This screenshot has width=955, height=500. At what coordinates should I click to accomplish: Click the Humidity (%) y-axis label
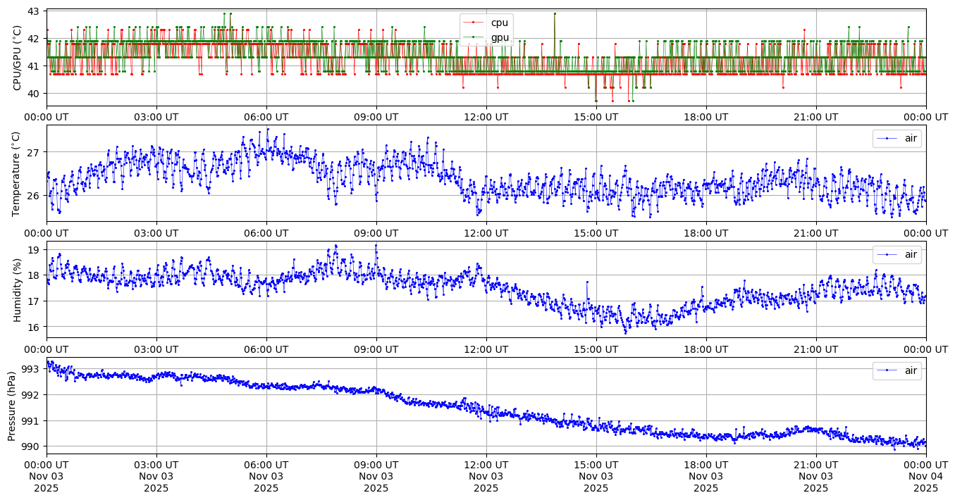pos(18,289)
